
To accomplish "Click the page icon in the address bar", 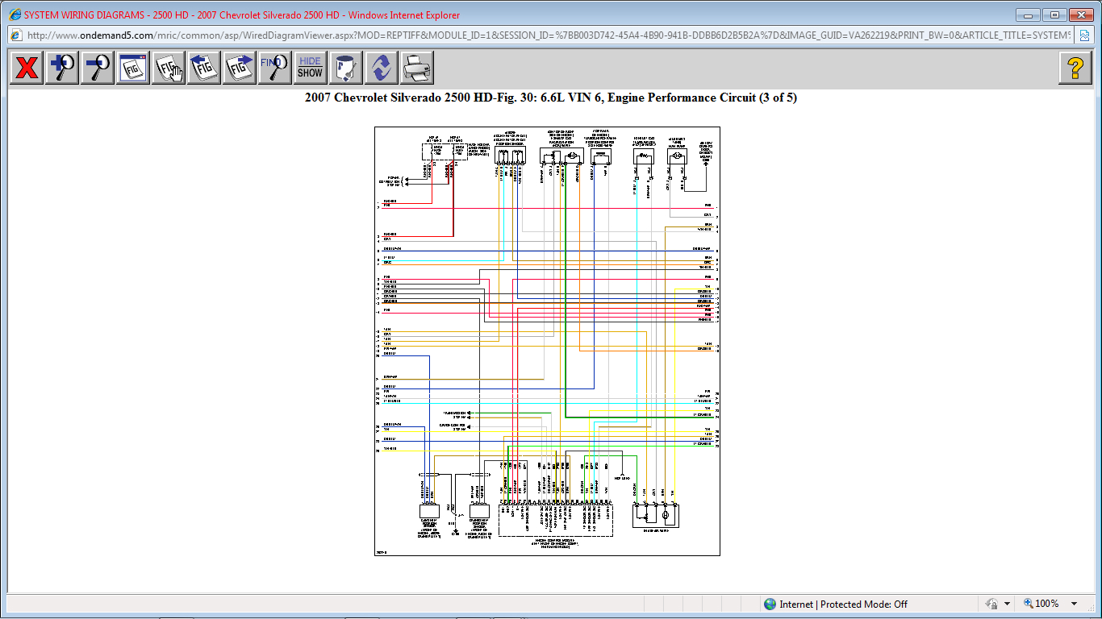I will click(16, 35).
